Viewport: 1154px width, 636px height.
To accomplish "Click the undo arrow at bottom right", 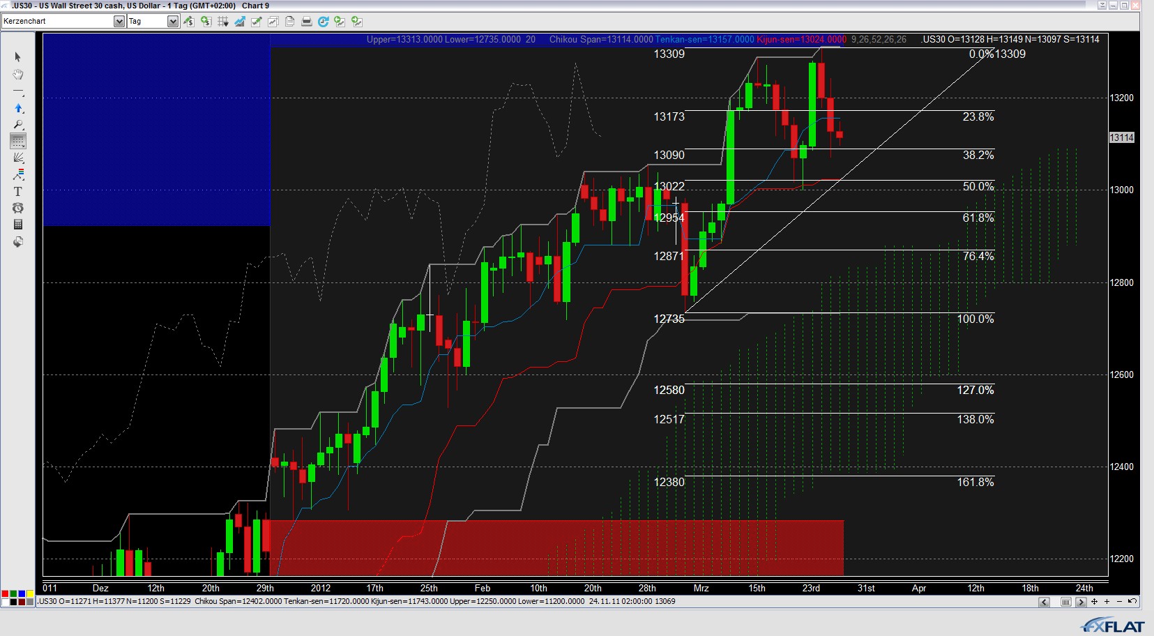I will pyautogui.click(x=1132, y=602).
